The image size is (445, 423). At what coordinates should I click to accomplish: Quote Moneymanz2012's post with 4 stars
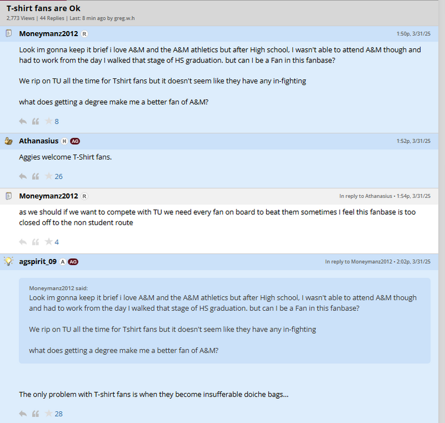36,242
